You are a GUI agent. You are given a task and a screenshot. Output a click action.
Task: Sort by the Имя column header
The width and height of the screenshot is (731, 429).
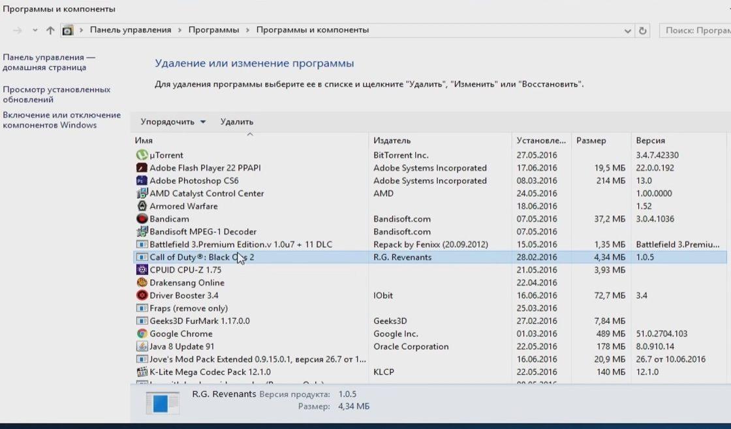click(250, 140)
